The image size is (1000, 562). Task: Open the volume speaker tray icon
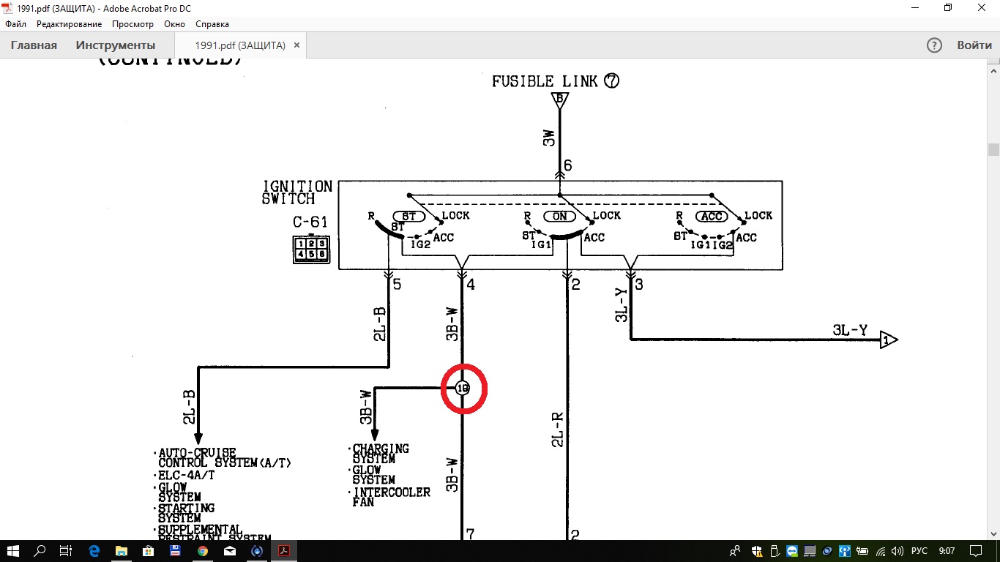point(898,551)
